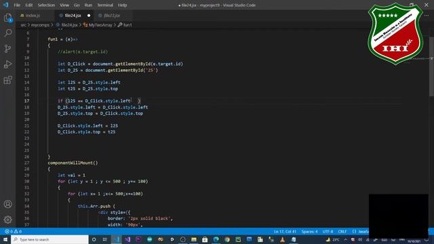Open the Edit menu
This screenshot has height=244, width=434.
(28, 5)
